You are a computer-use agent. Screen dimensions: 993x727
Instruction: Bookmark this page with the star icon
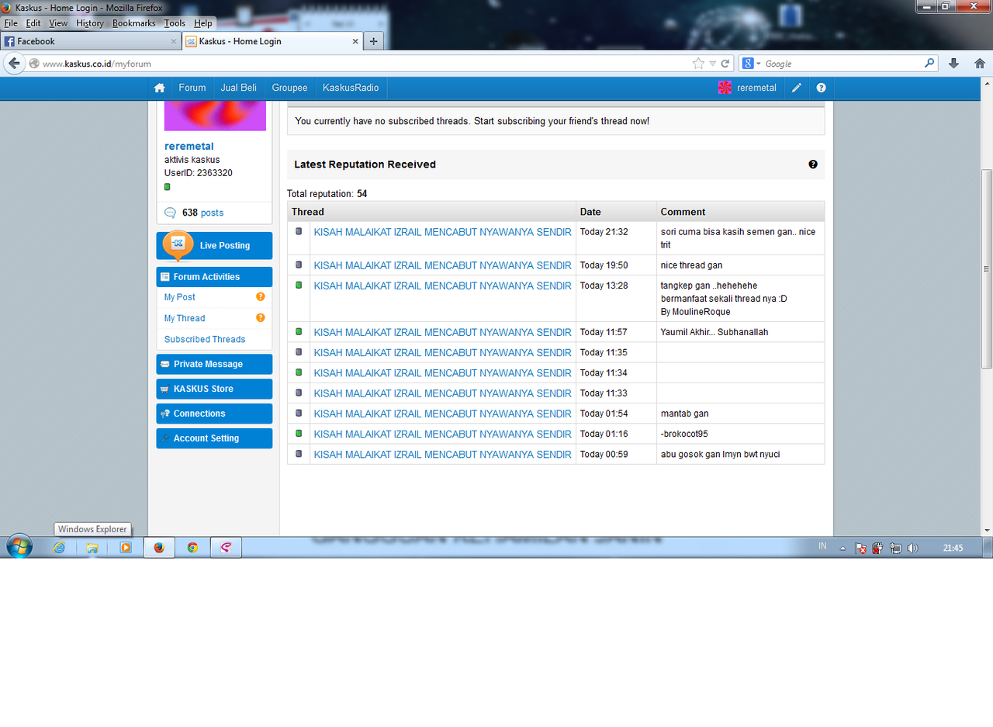[698, 64]
